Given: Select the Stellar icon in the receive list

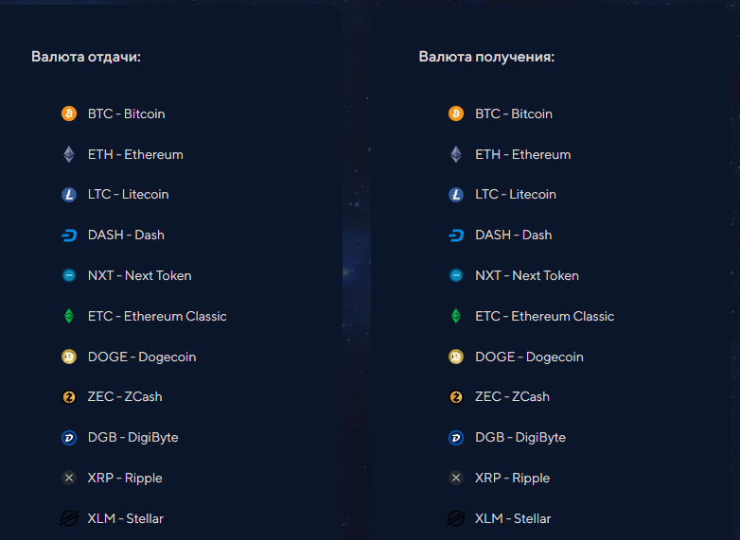Looking at the screenshot, I should tap(456, 518).
